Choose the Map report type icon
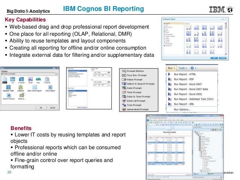 click(38, 80)
